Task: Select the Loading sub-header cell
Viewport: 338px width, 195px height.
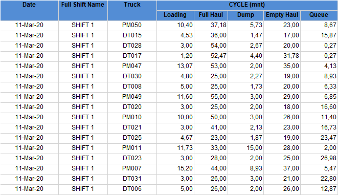Action: (x=175, y=15)
